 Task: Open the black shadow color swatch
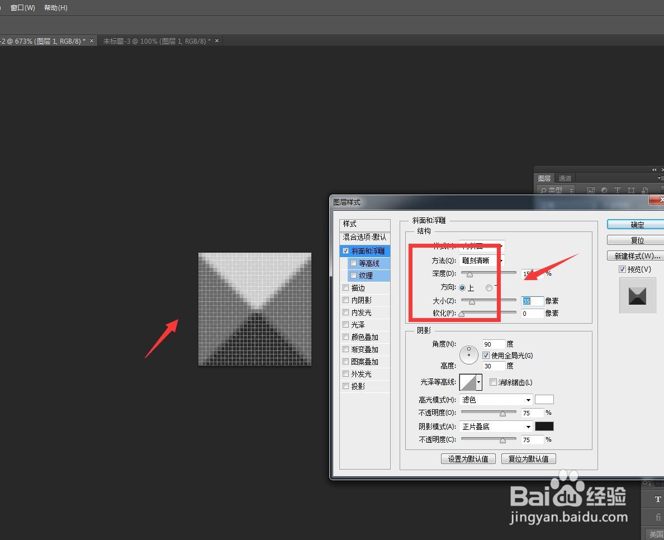click(x=544, y=426)
